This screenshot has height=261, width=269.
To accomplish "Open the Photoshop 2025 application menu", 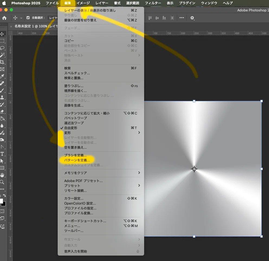I will click(x=26, y=3).
